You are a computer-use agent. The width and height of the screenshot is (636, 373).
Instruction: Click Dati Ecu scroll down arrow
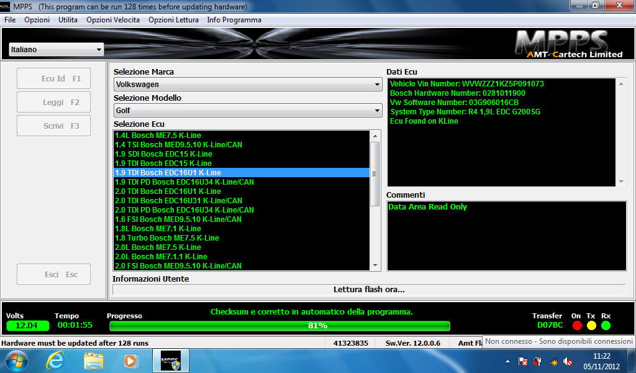pos(621,182)
